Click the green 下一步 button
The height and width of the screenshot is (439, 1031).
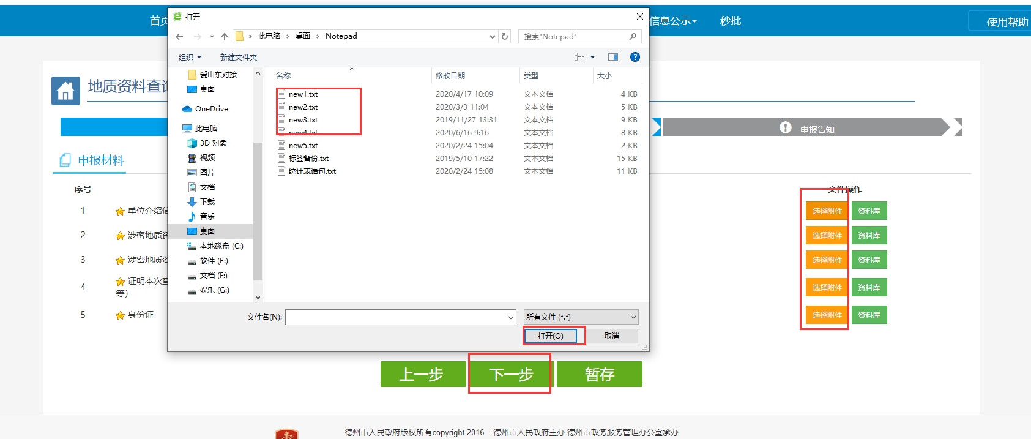[x=511, y=374]
